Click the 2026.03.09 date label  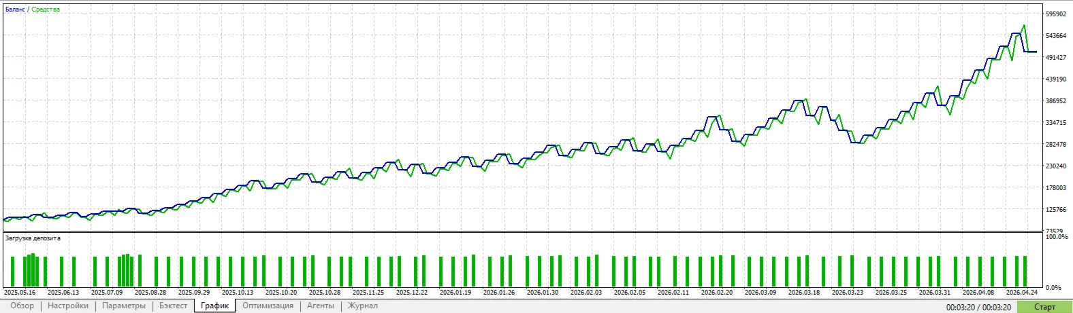pos(760,293)
